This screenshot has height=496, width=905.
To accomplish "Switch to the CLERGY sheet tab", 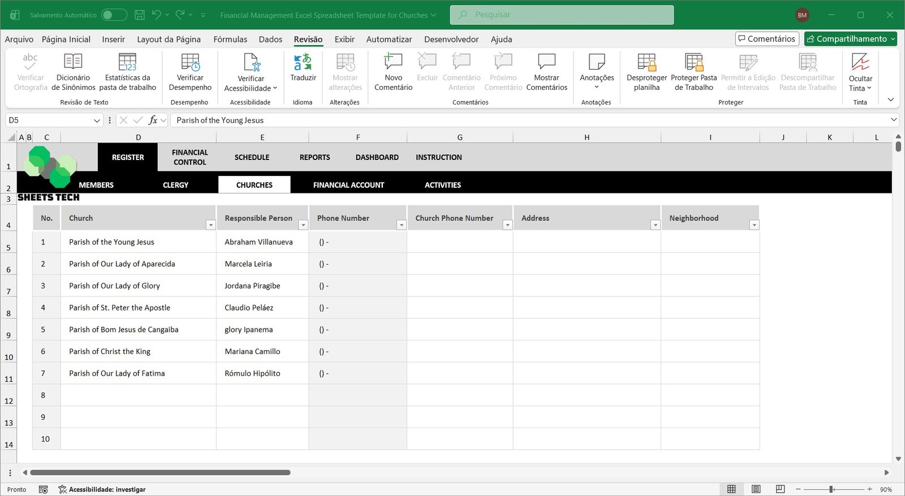I will tap(175, 185).
